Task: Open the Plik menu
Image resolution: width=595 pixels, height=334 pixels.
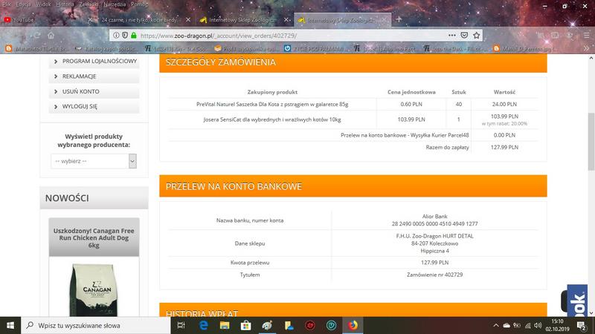Action: [x=7, y=4]
